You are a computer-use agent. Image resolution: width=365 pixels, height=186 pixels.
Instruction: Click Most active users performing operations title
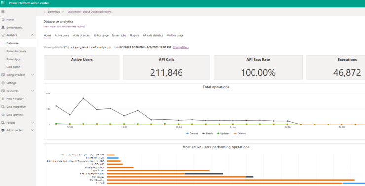(x=216, y=147)
